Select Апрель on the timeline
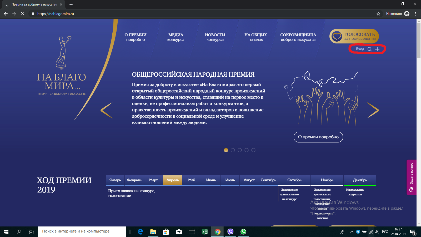This screenshot has height=237, width=421. coord(173,180)
